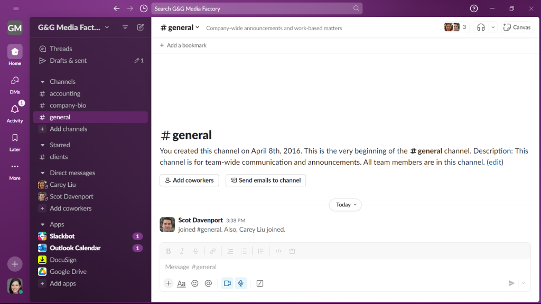
Task: Collapse the Channels section
Action: point(42,81)
